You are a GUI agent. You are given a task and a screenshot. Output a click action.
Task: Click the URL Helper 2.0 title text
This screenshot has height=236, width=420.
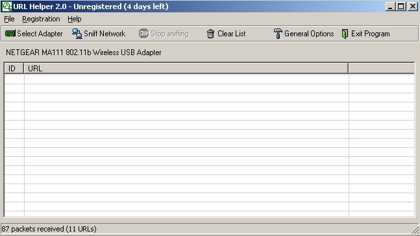click(91, 6)
